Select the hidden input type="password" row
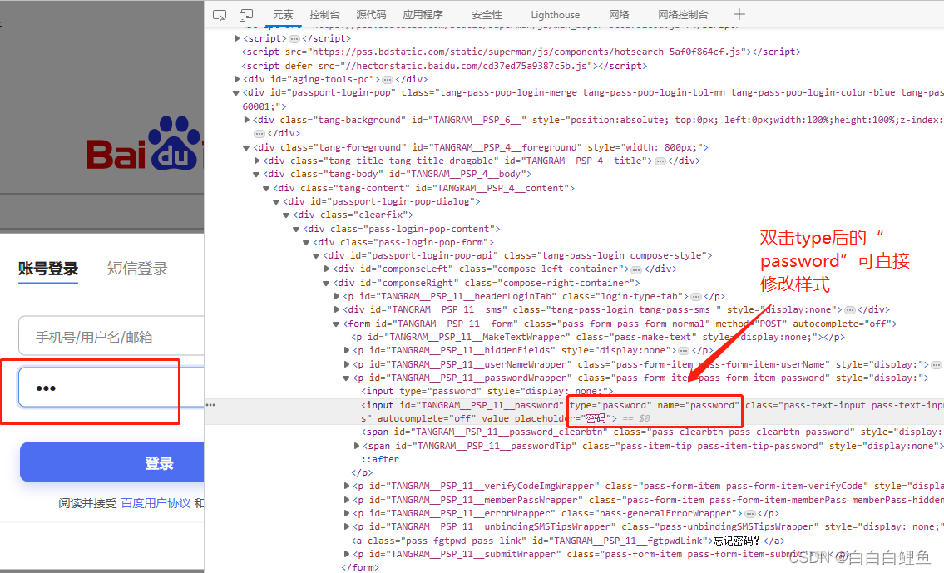Screen dimensions: 944x573 click(487, 391)
